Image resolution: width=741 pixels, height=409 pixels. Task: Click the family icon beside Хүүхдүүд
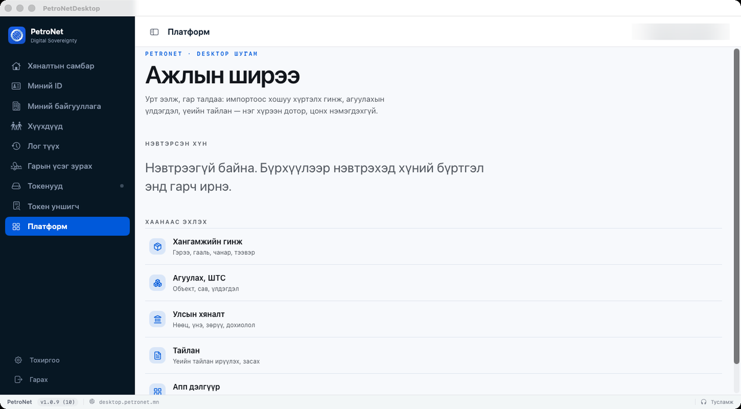(16, 126)
